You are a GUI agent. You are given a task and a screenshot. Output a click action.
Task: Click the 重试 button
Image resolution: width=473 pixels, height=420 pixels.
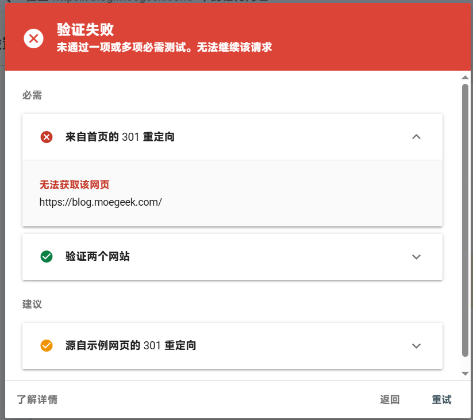441,399
